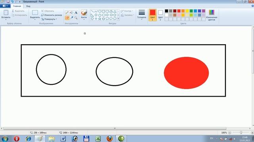The width and height of the screenshot is (254, 142).
Task: Choose the Diamond shape
Action: (96, 15)
